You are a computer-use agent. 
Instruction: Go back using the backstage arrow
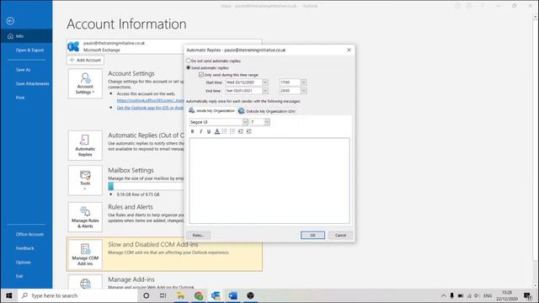pyautogui.click(x=10, y=21)
